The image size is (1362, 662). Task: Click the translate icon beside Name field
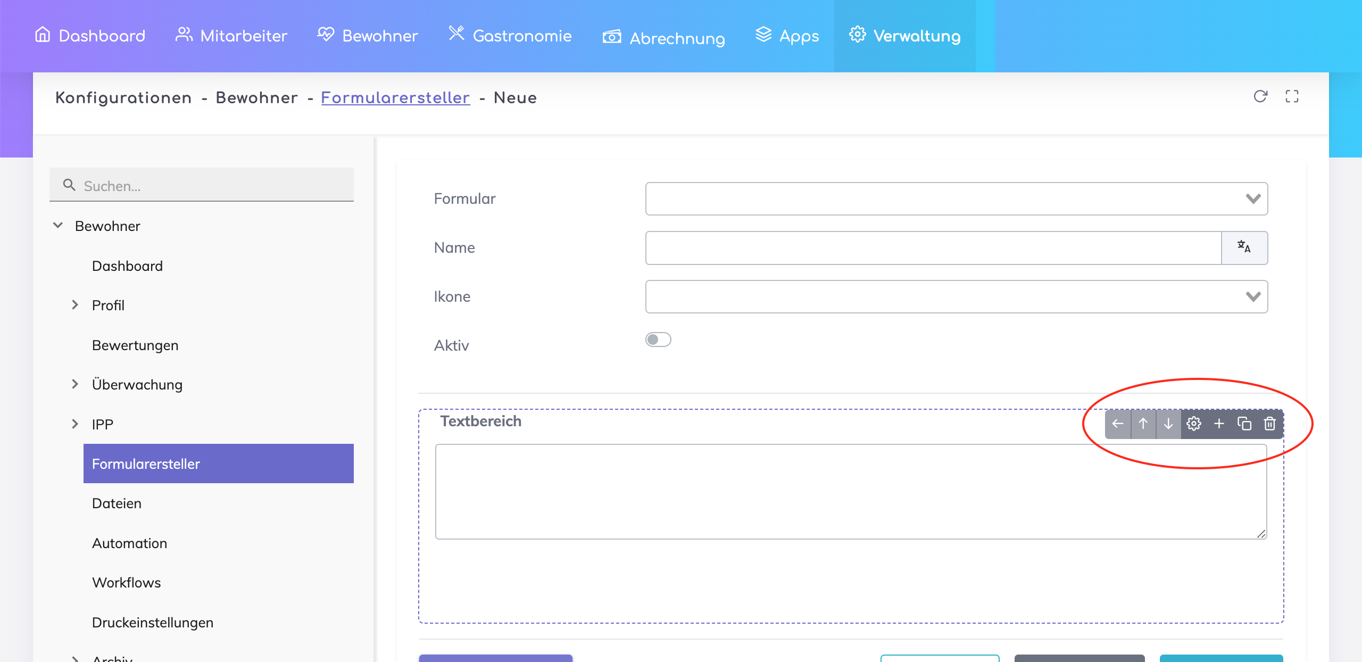coord(1244,247)
